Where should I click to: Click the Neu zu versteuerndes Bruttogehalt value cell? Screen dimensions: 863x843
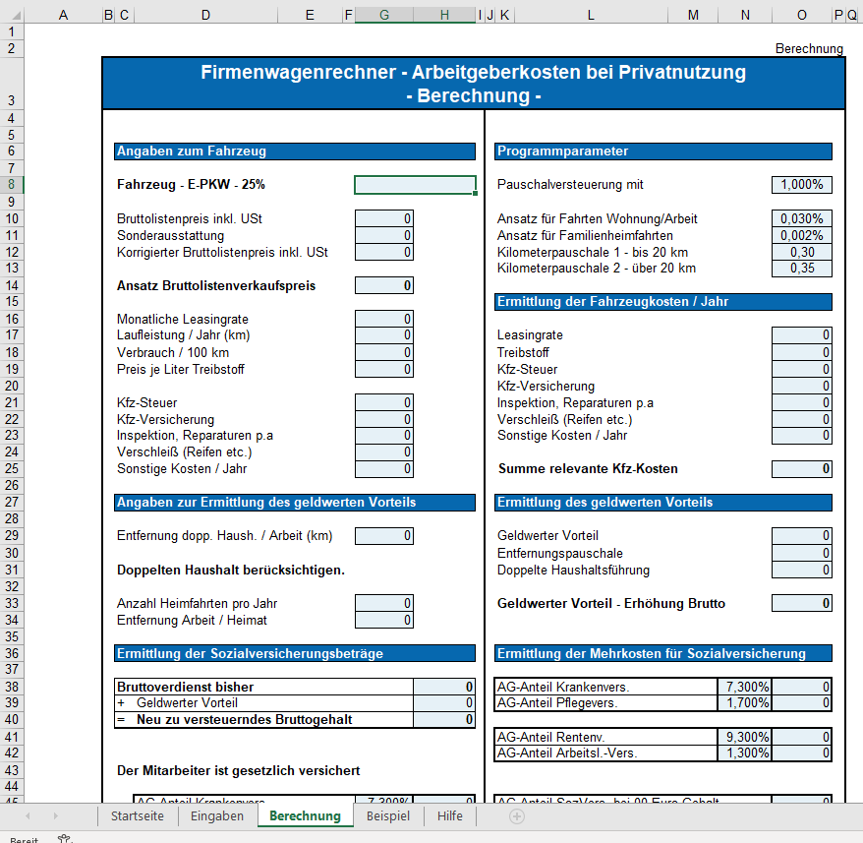pyautogui.click(x=443, y=720)
